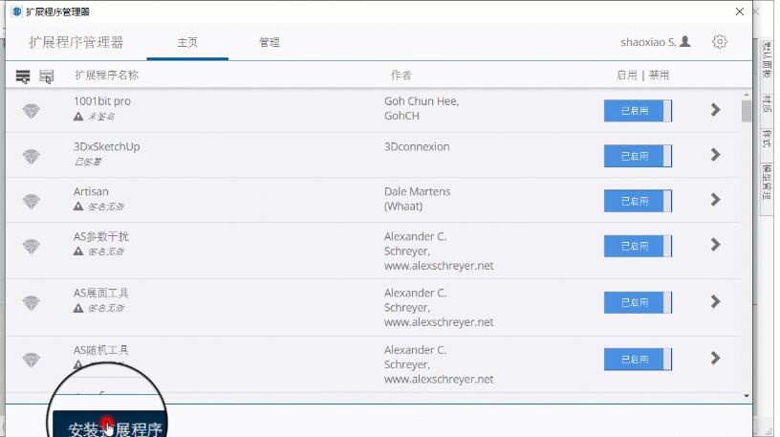The height and width of the screenshot is (437, 780).
Task: Switch to the 管理 tab
Action: (270, 43)
